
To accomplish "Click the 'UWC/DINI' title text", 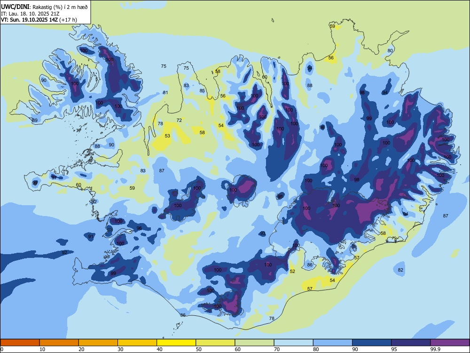I will tap(15, 7).
